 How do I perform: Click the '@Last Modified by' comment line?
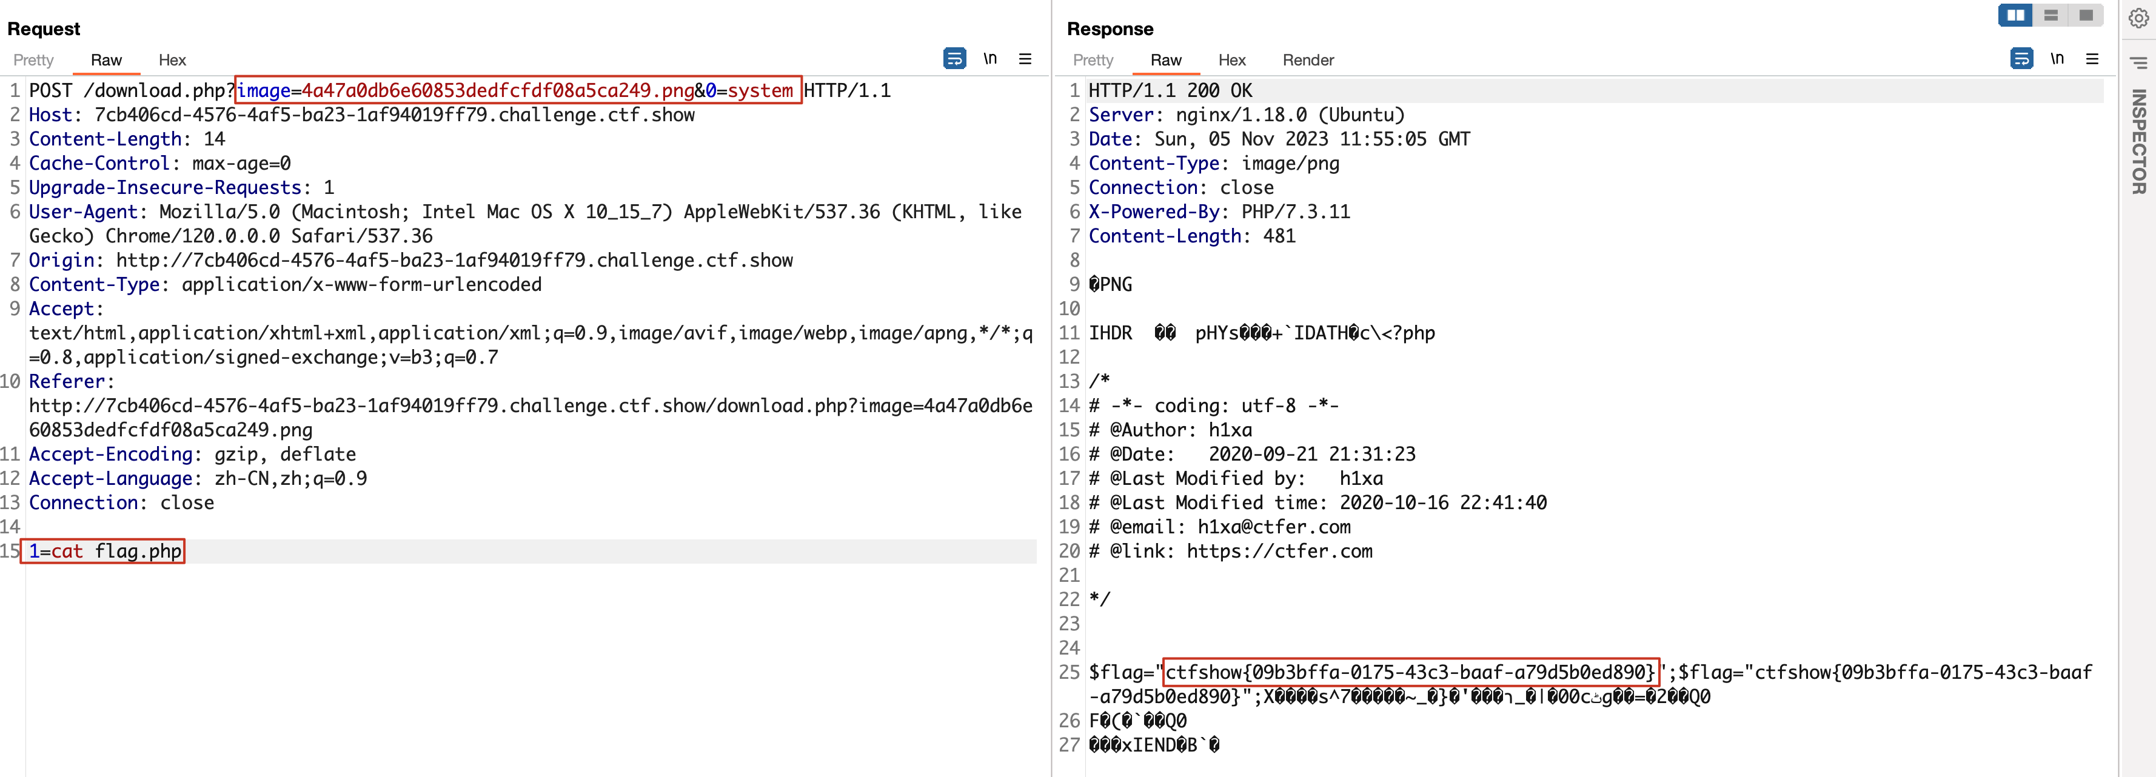[x=1236, y=478]
